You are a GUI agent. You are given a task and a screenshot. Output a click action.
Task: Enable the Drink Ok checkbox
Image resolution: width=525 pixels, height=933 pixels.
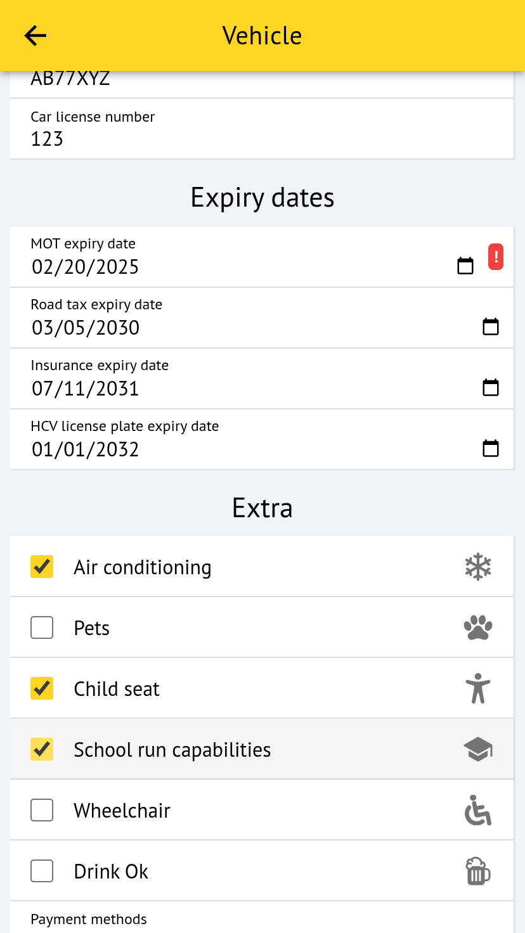(42, 871)
